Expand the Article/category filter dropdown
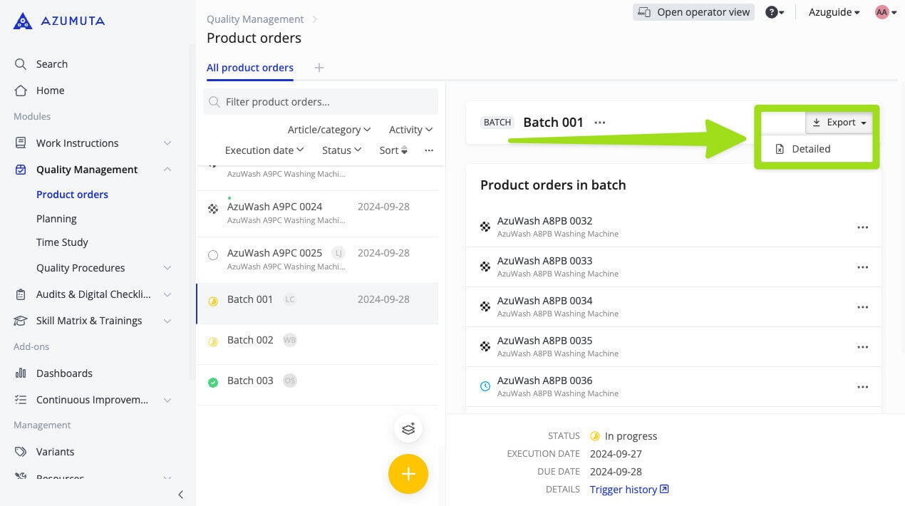This screenshot has height=506, width=905. click(x=329, y=130)
